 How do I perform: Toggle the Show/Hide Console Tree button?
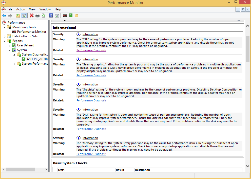click(24, 16)
